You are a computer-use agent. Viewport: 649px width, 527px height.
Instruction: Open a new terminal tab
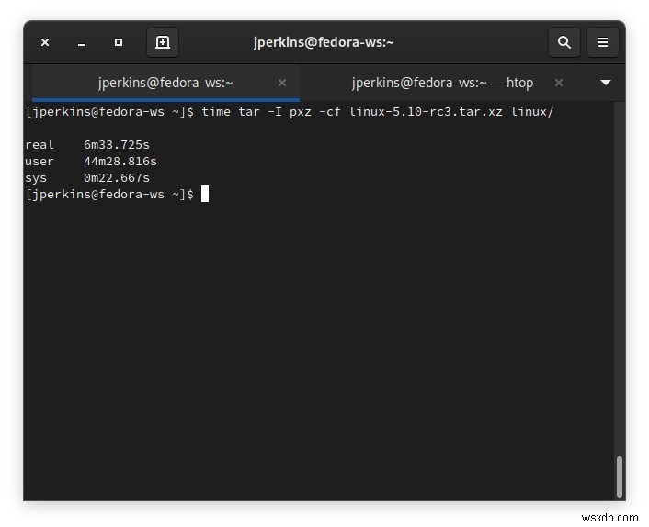[x=163, y=42]
